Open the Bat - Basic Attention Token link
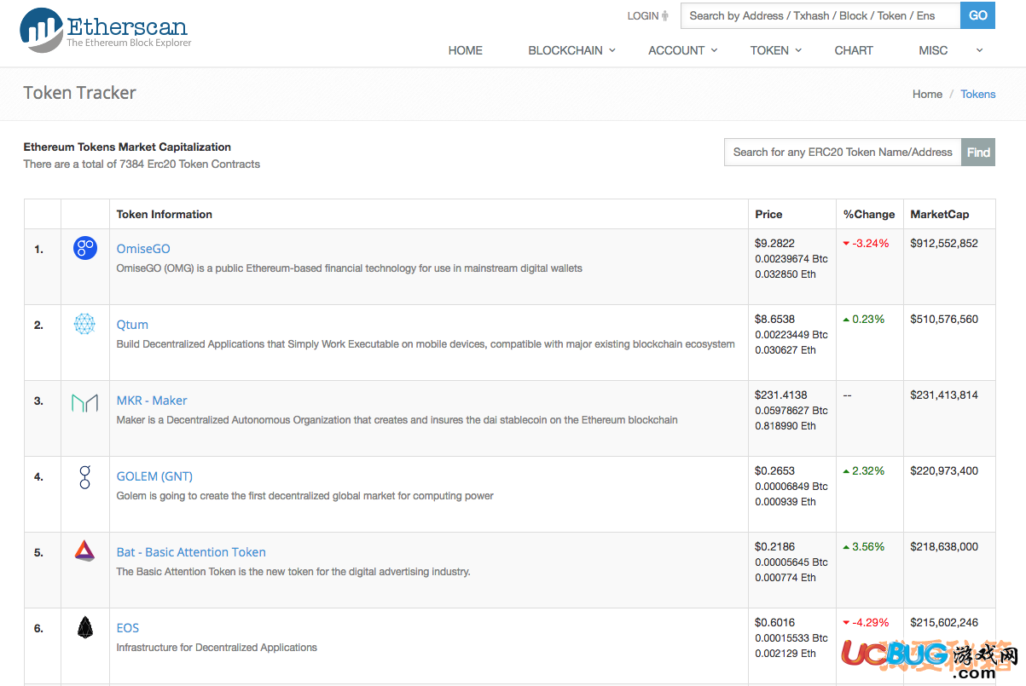 point(191,552)
